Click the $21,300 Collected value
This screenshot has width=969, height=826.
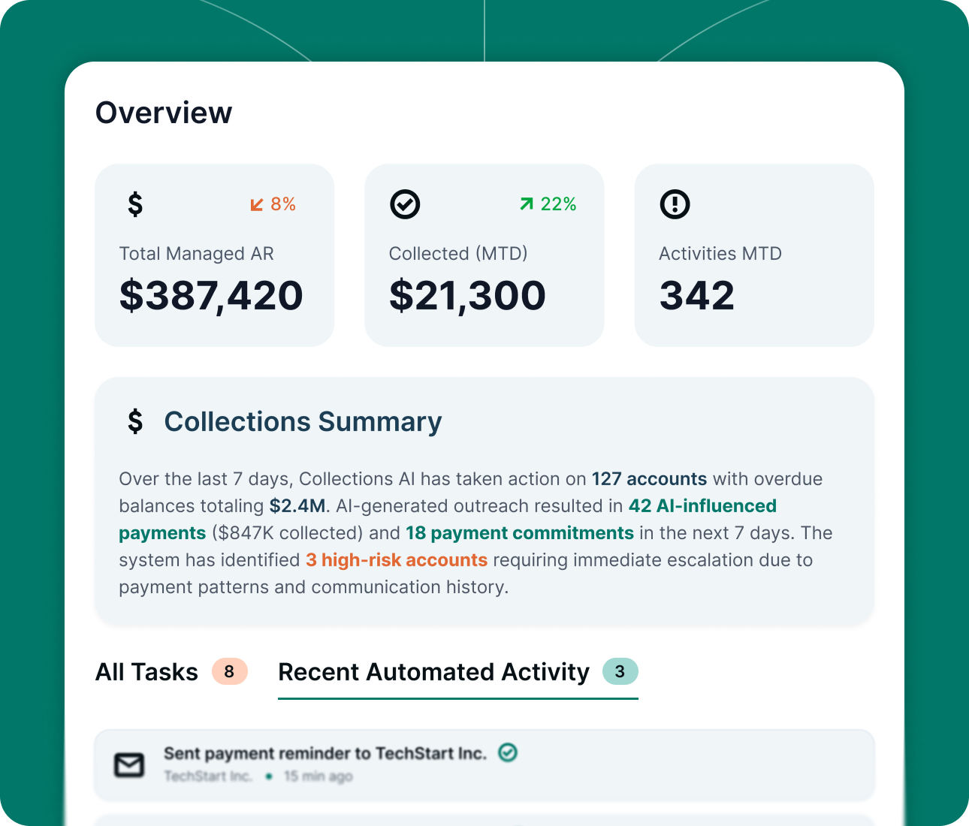point(467,296)
